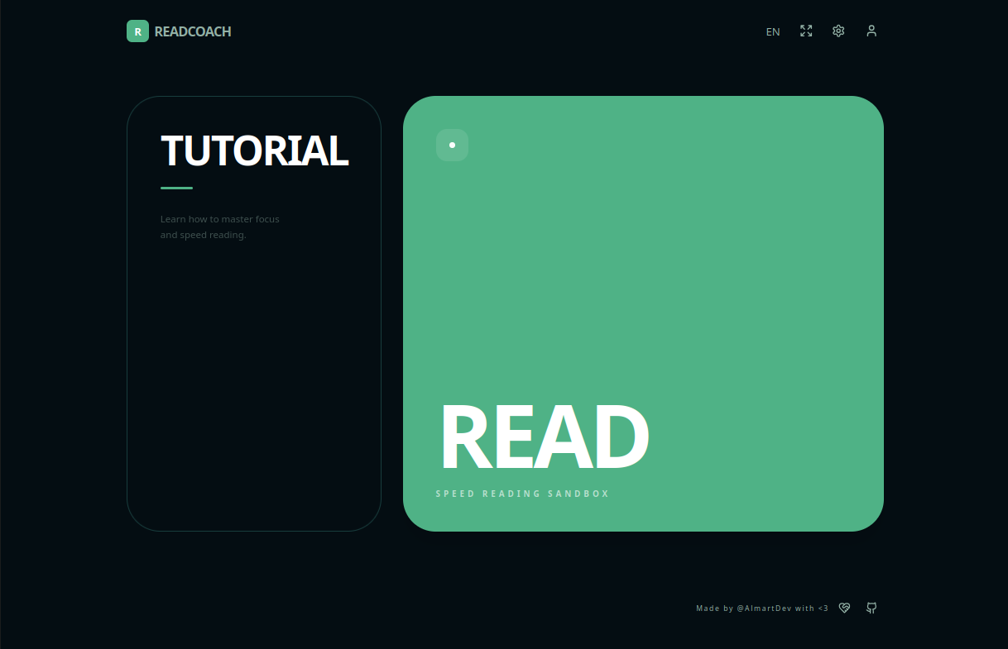
Task: Toggle fullscreen mode with the expand icon
Action: pyautogui.click(x=806, y=31)
